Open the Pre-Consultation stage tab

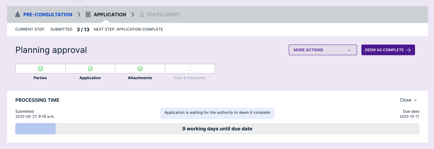[47, 15]
